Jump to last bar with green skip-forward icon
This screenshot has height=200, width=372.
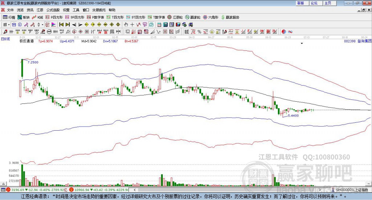(68, 25)
